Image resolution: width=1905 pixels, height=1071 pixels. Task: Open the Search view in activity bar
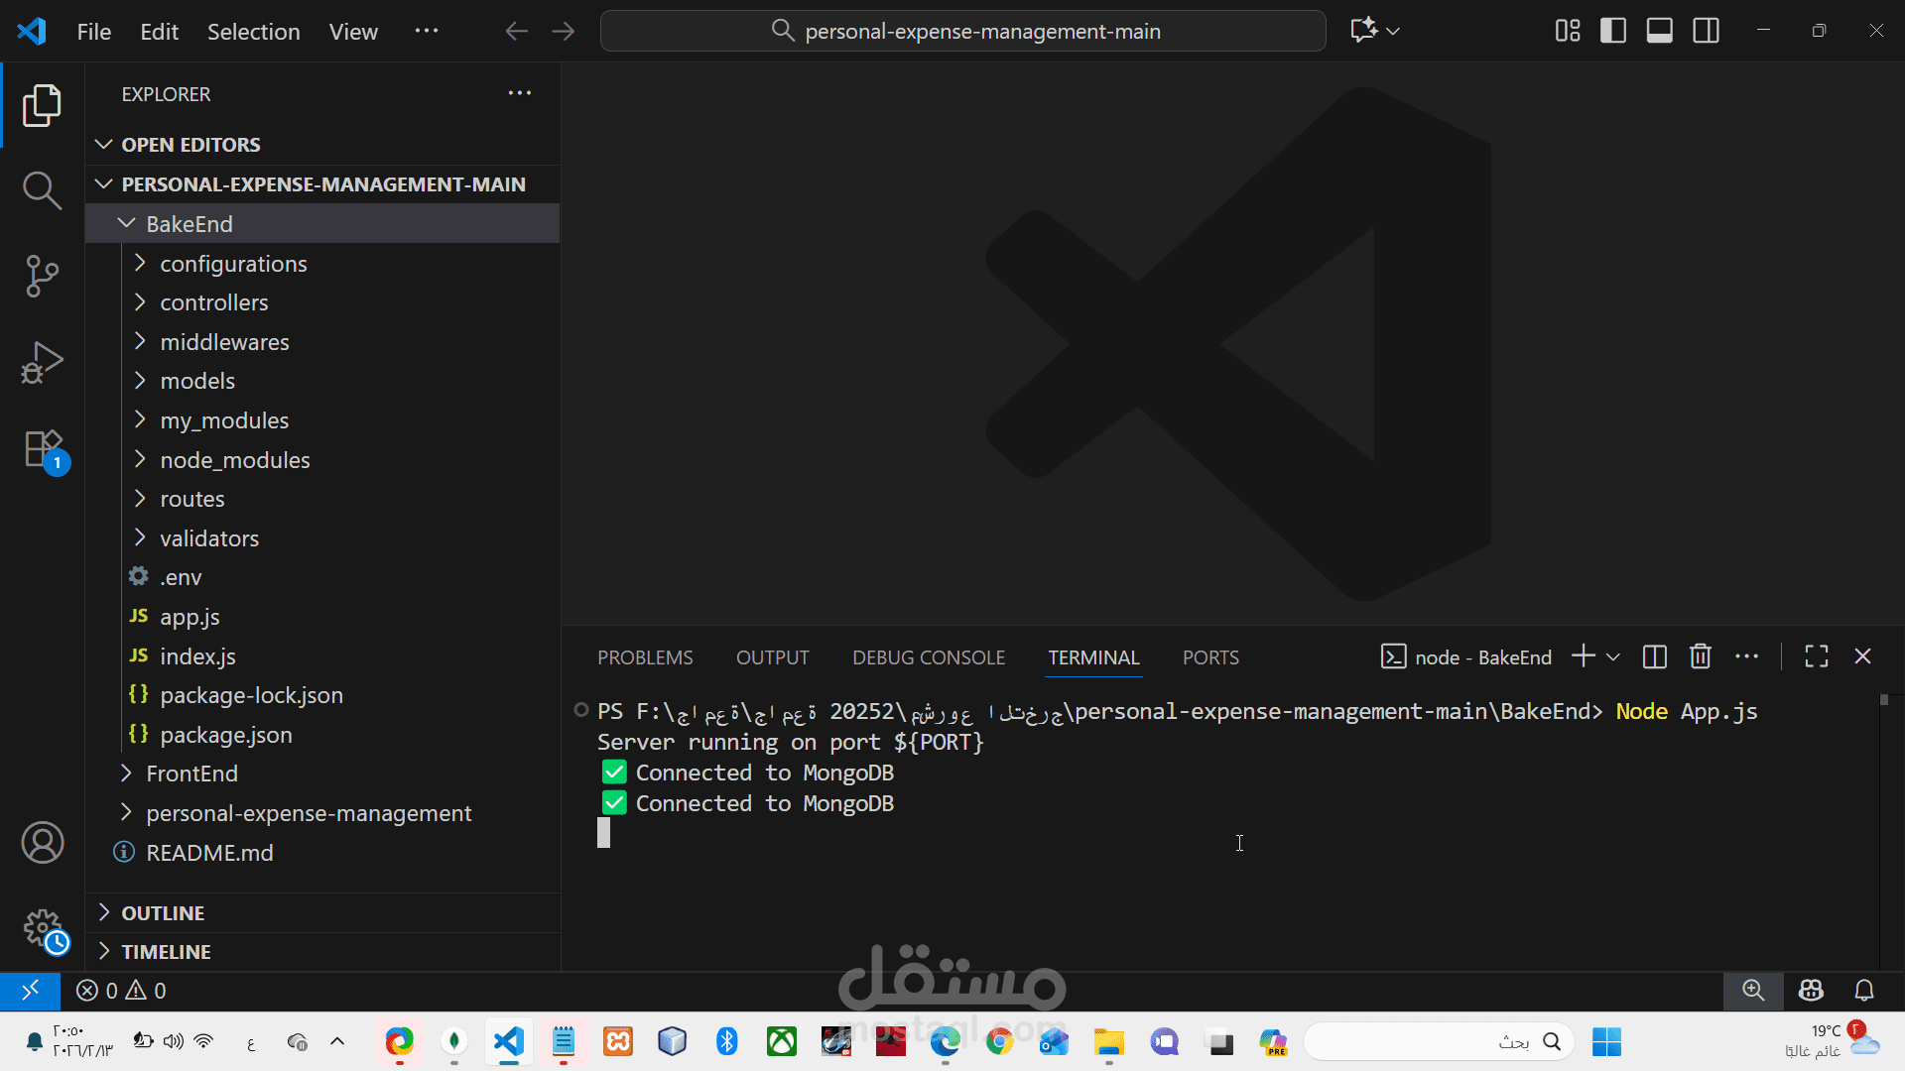[x=42, y=189]
